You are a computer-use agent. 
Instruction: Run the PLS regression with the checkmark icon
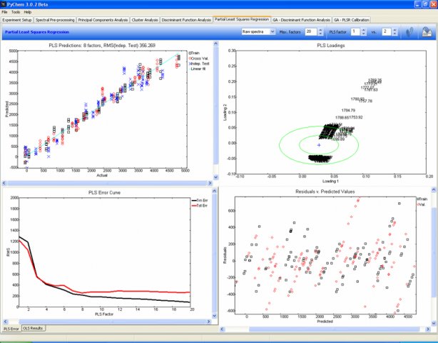409,32
